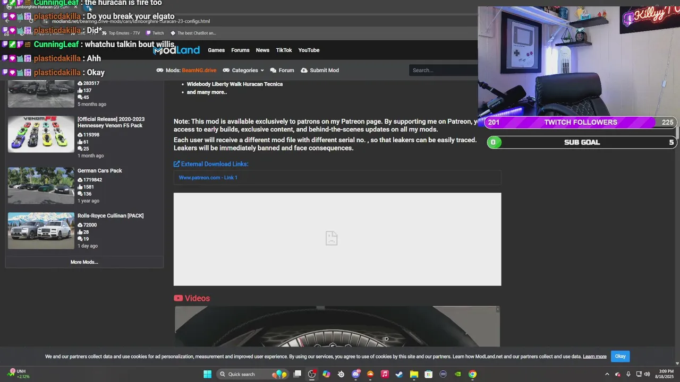Go to the News section

(x=262, y=50)
